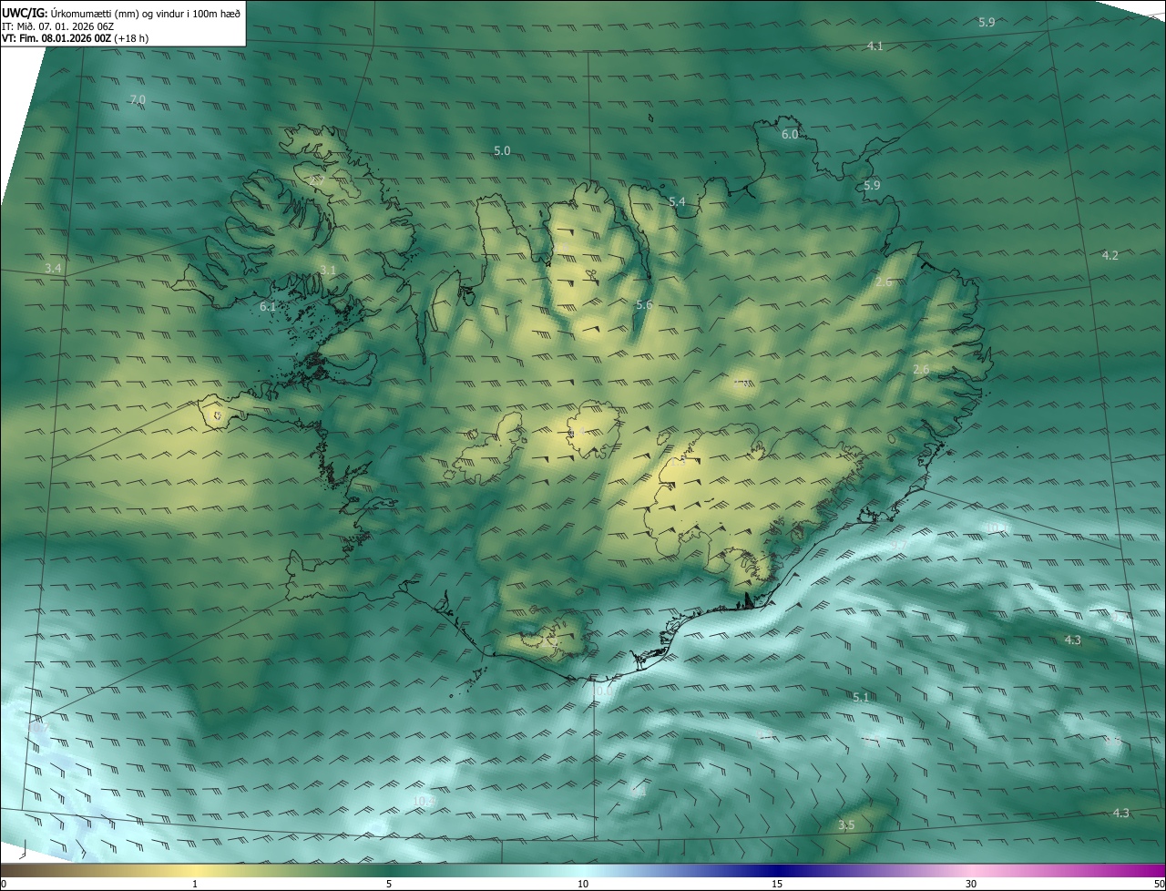Click the 6.1 value label on the map
This screenshot has height=891, width=1166.
pos(268,307)
